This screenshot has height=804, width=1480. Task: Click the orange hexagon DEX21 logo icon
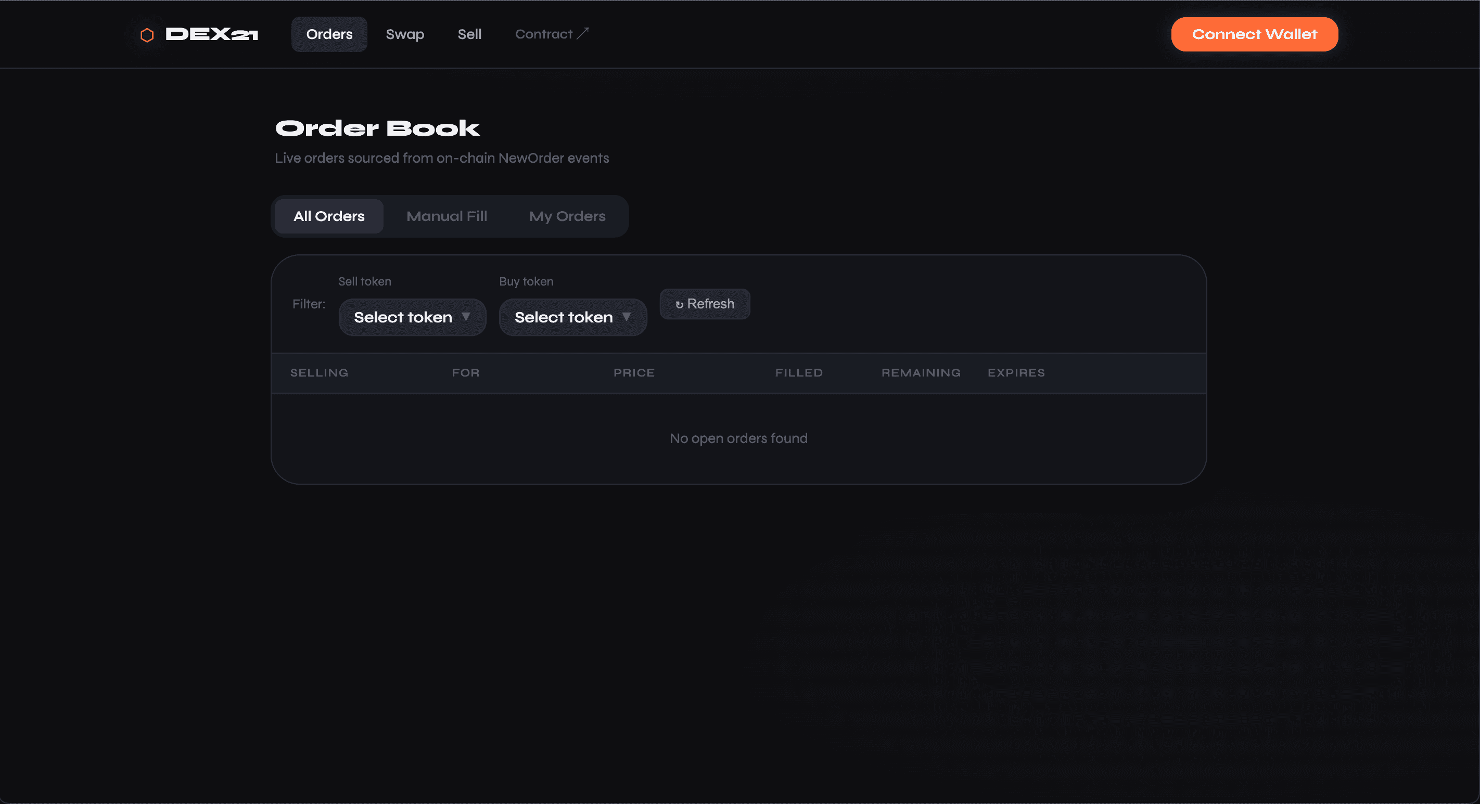(147, 35)
